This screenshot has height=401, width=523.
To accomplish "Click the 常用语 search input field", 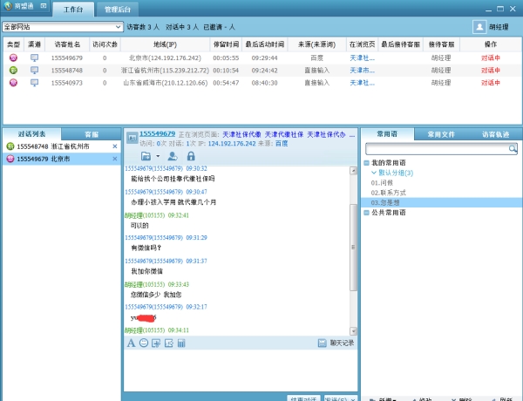I will pos(437,149).
